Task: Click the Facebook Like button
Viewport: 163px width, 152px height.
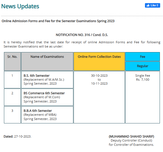Action: (x=152, y=5)
